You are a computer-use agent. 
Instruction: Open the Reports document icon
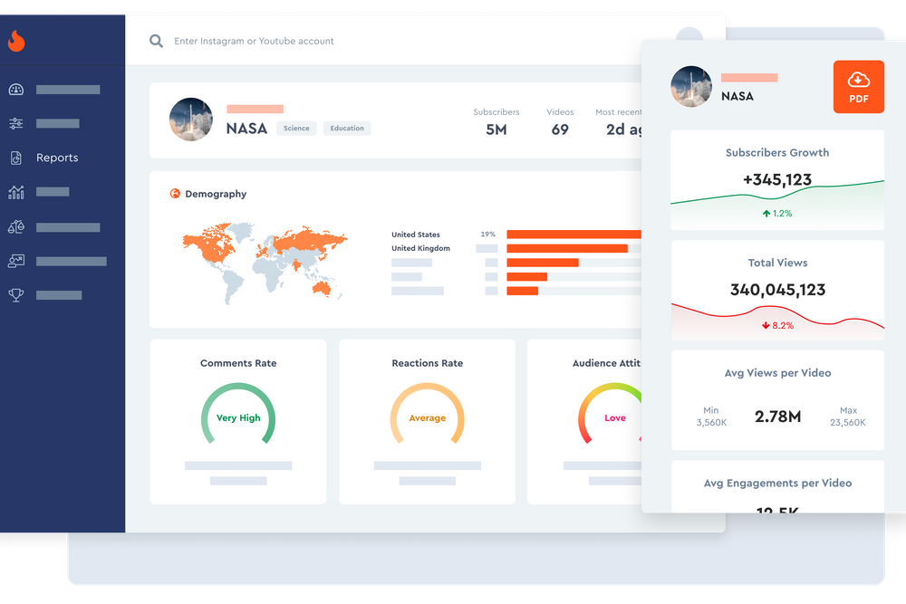(x=16, y=158)
